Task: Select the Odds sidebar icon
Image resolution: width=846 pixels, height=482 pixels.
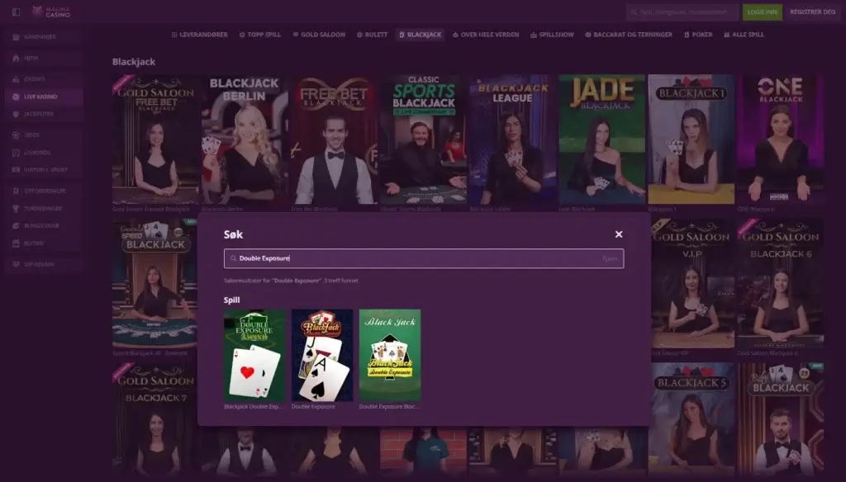Action: pos(16,135)
